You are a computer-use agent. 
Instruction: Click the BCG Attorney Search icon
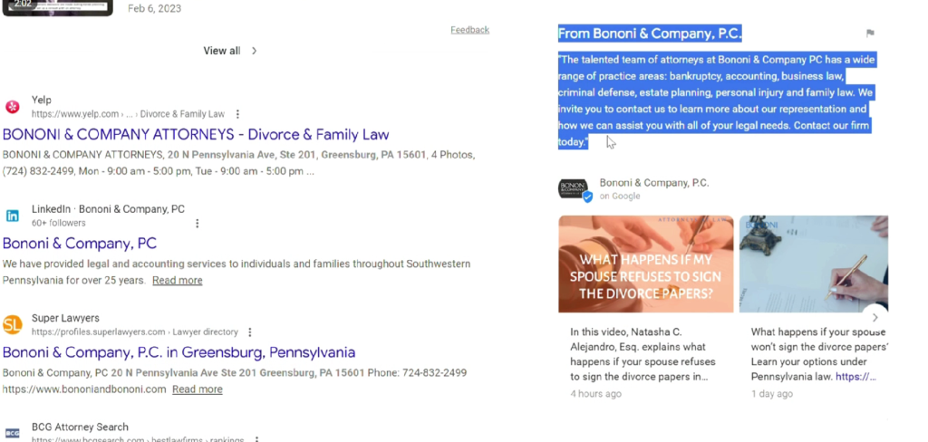click(13, 433)
